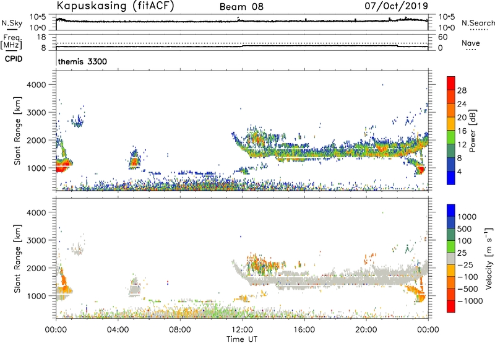Click the "4000" tick on power panel
Screen dimensions: 495x343
(x=36, y=85)
